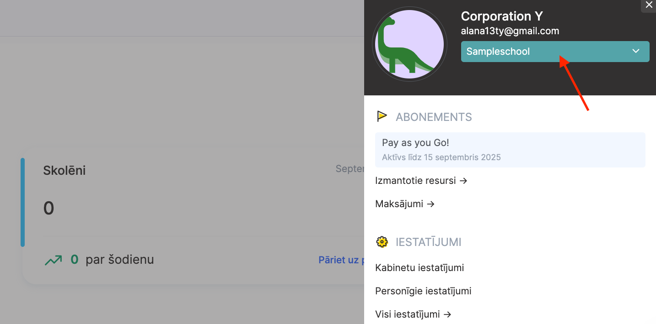This screenshot has width=656, height=324.
Task: Click the IESTATĪJUMI section heading
Action: pos(428,242)
